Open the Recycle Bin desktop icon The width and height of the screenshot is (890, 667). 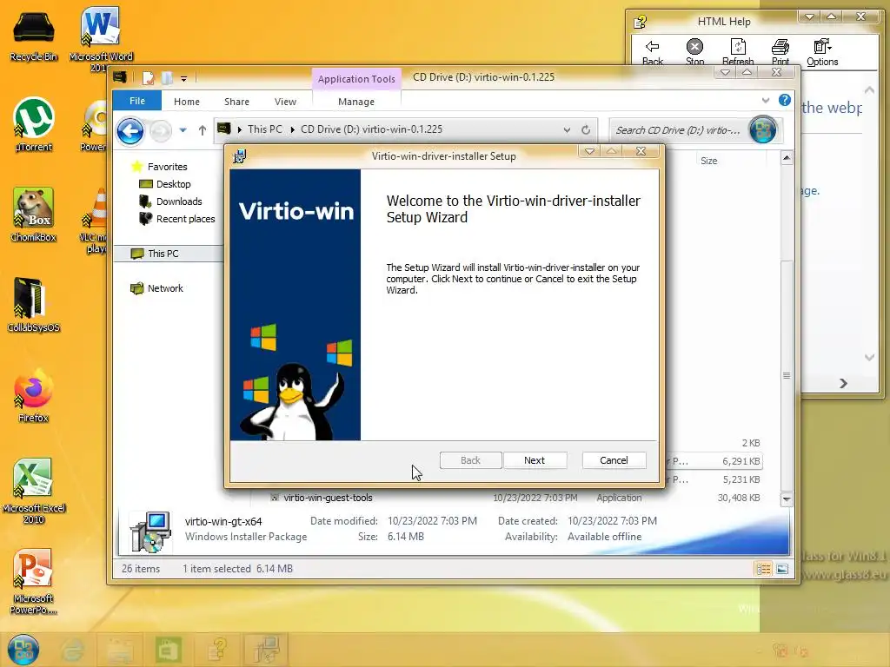click(x=34, y=35)
